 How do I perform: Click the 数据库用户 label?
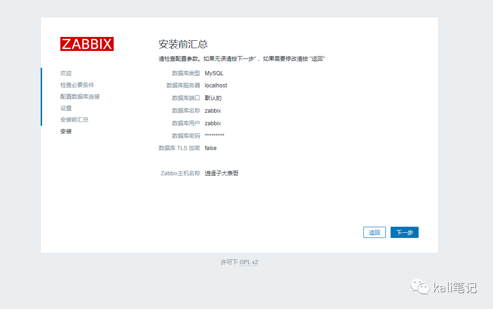coord(186,123)
